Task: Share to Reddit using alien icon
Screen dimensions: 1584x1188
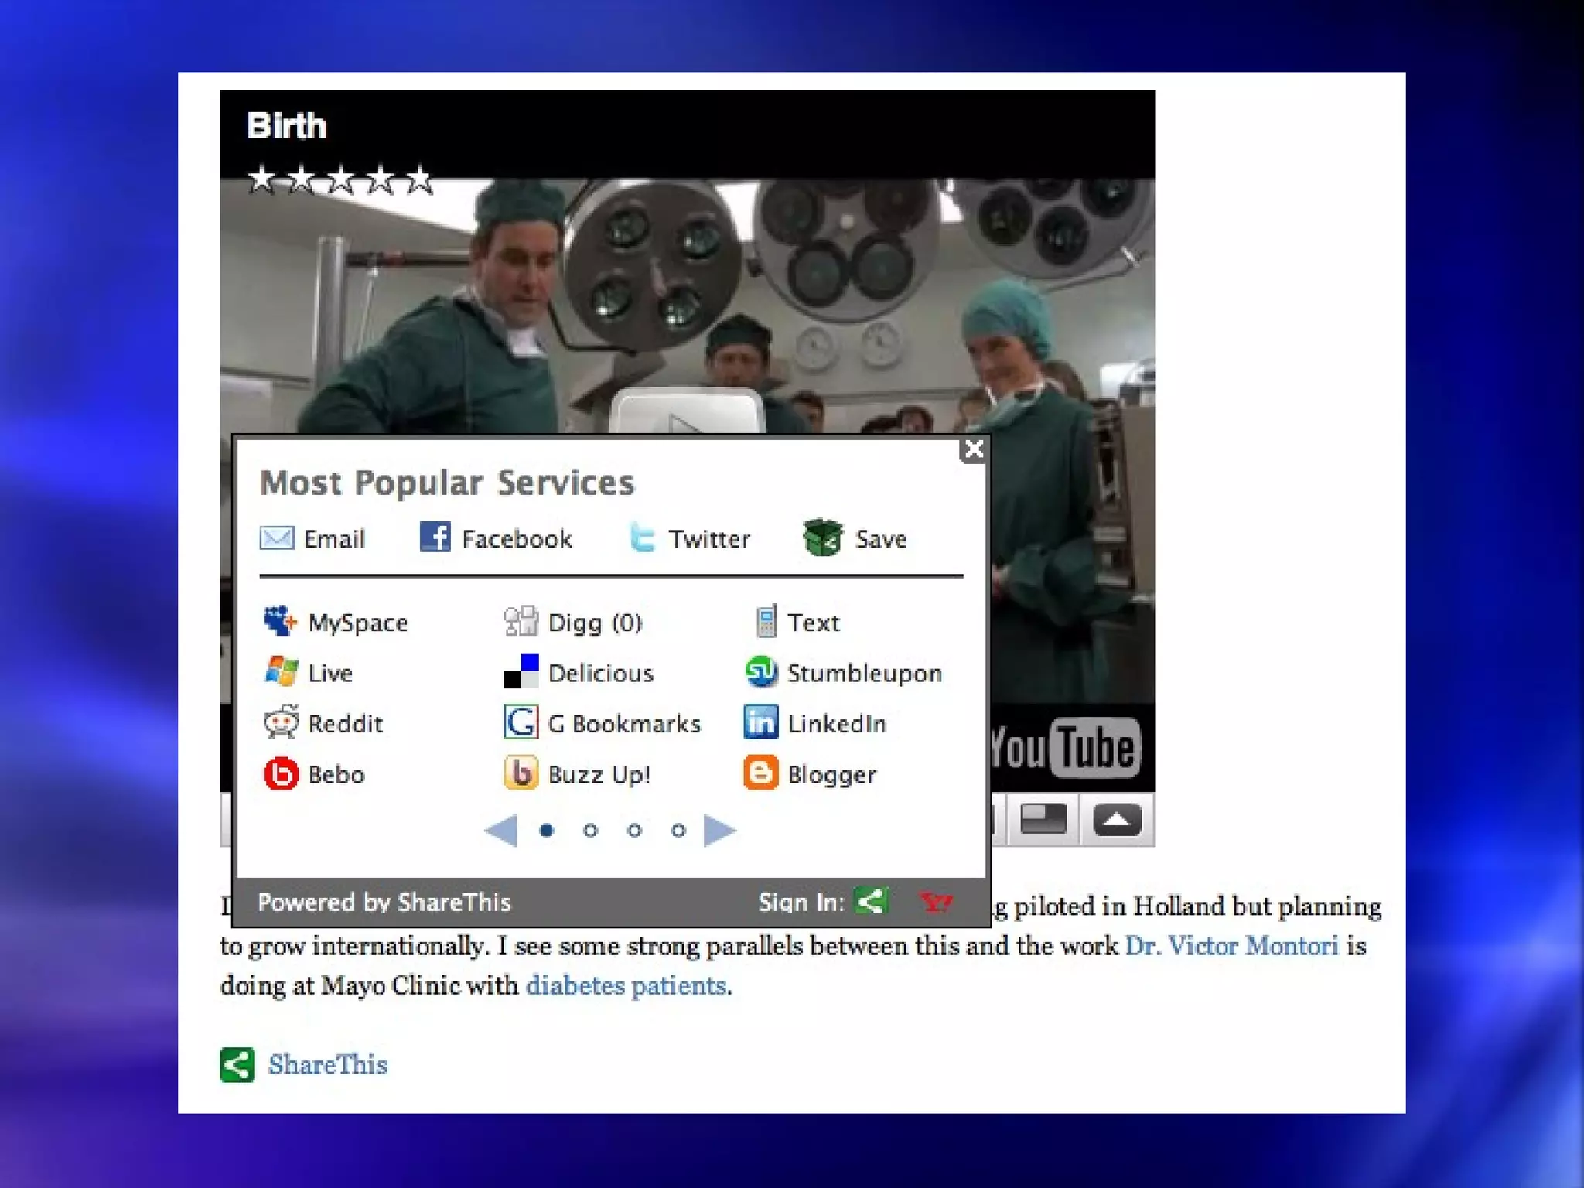Action: 281,722
